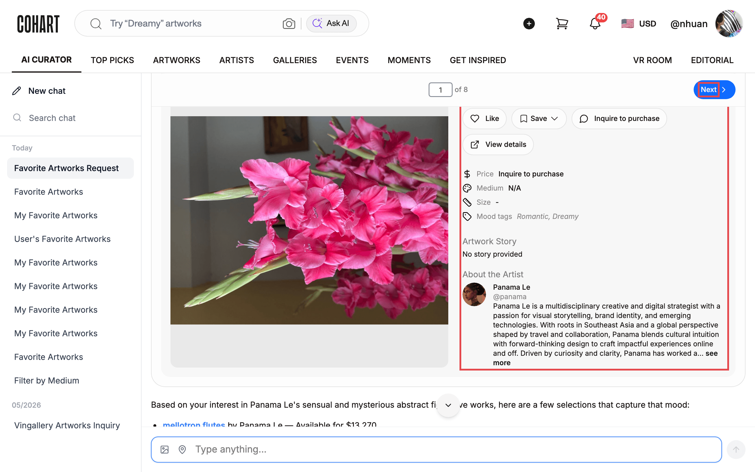Open View details external link
This screenshot has height=472, width=755.
pyautogui.click(x=498, y=145)
